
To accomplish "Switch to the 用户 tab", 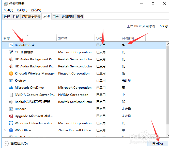I will point(56,17).
